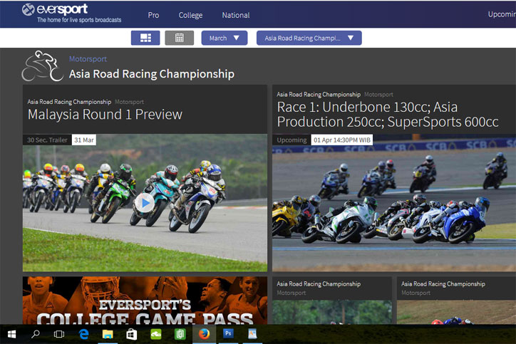Open the Pro menu

[153, 15]
